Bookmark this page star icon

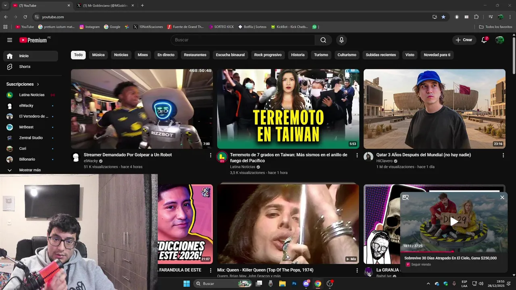click(443, 17)
